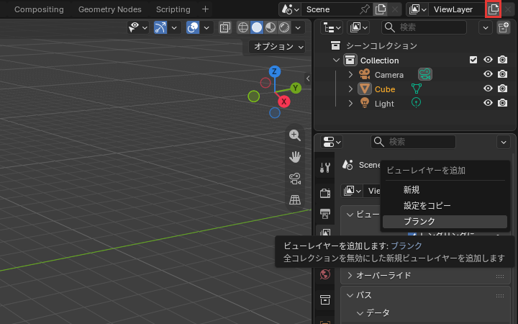This screenshot has height=324, width=518.
Task: Expand the Camera row in the outliner
Action: click(350, 75)
